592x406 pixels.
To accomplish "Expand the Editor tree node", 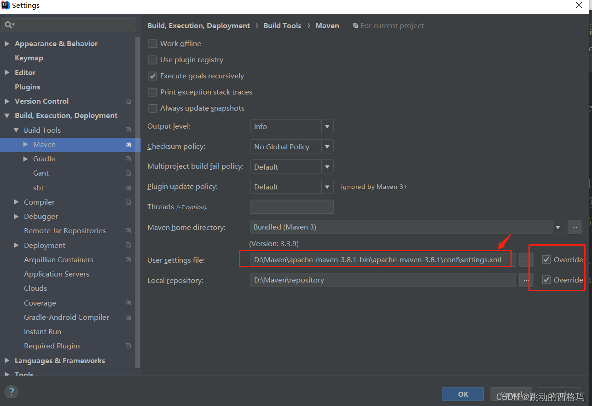I will click(x=7, y=72).
